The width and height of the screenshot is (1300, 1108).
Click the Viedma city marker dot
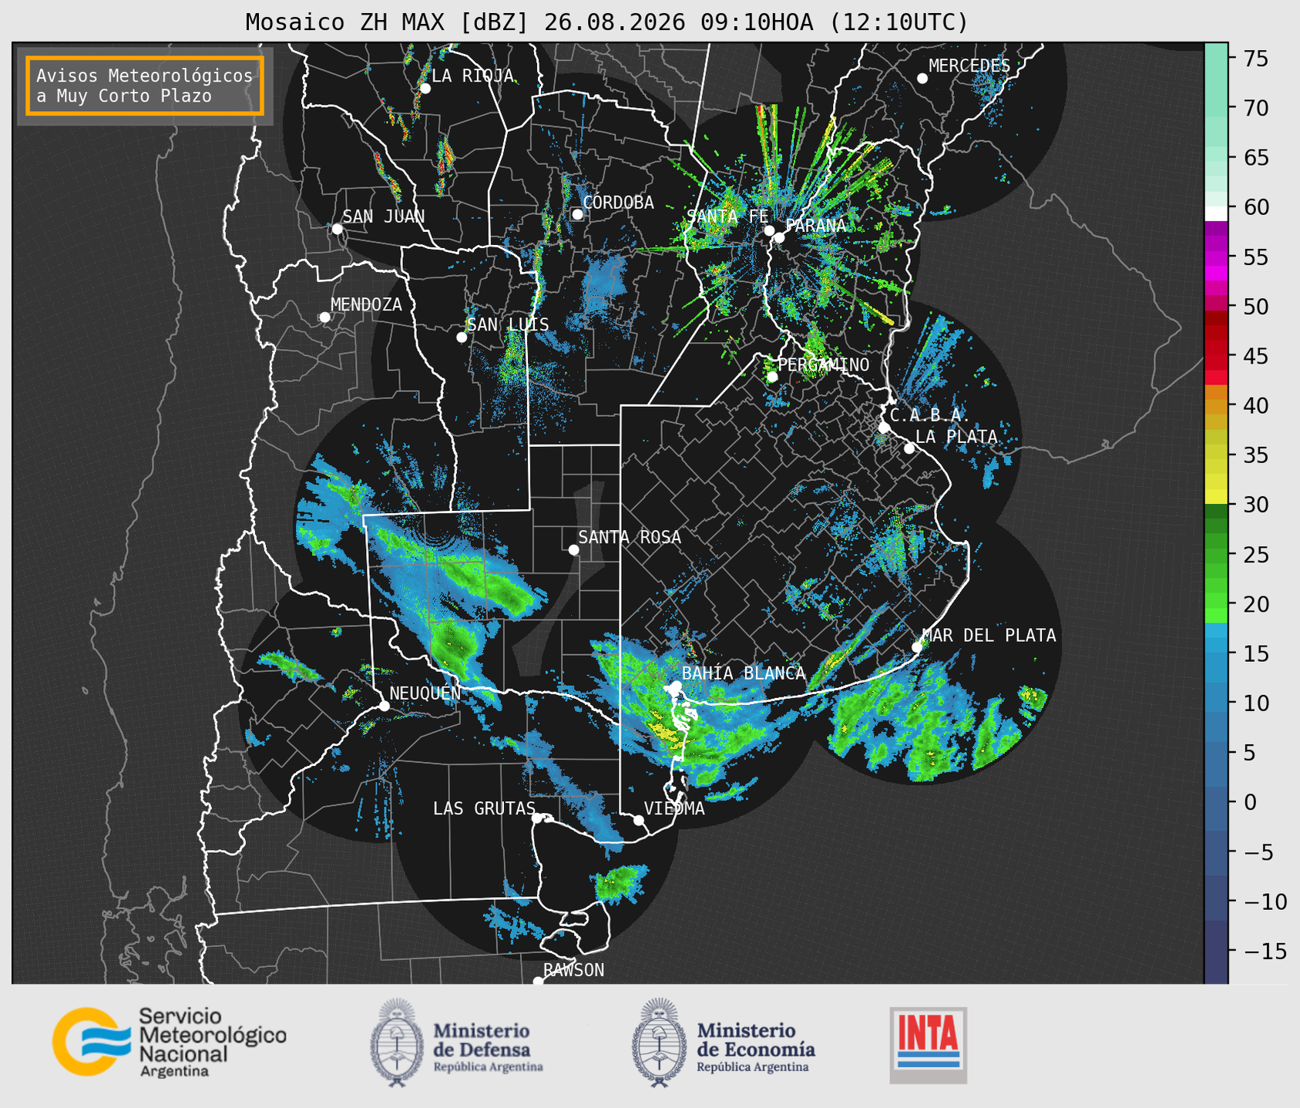[639, 820]
